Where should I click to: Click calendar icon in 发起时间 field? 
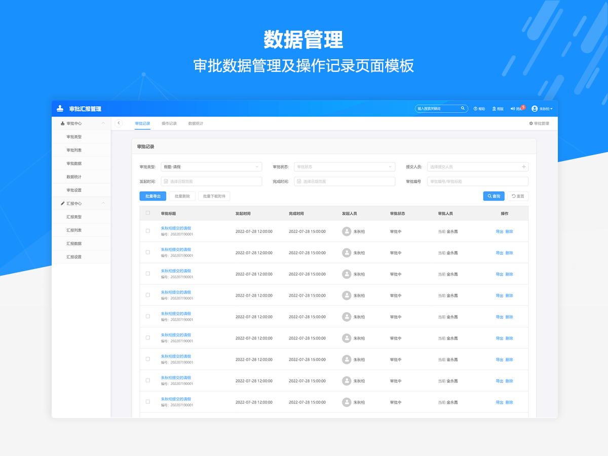(166, 181)
